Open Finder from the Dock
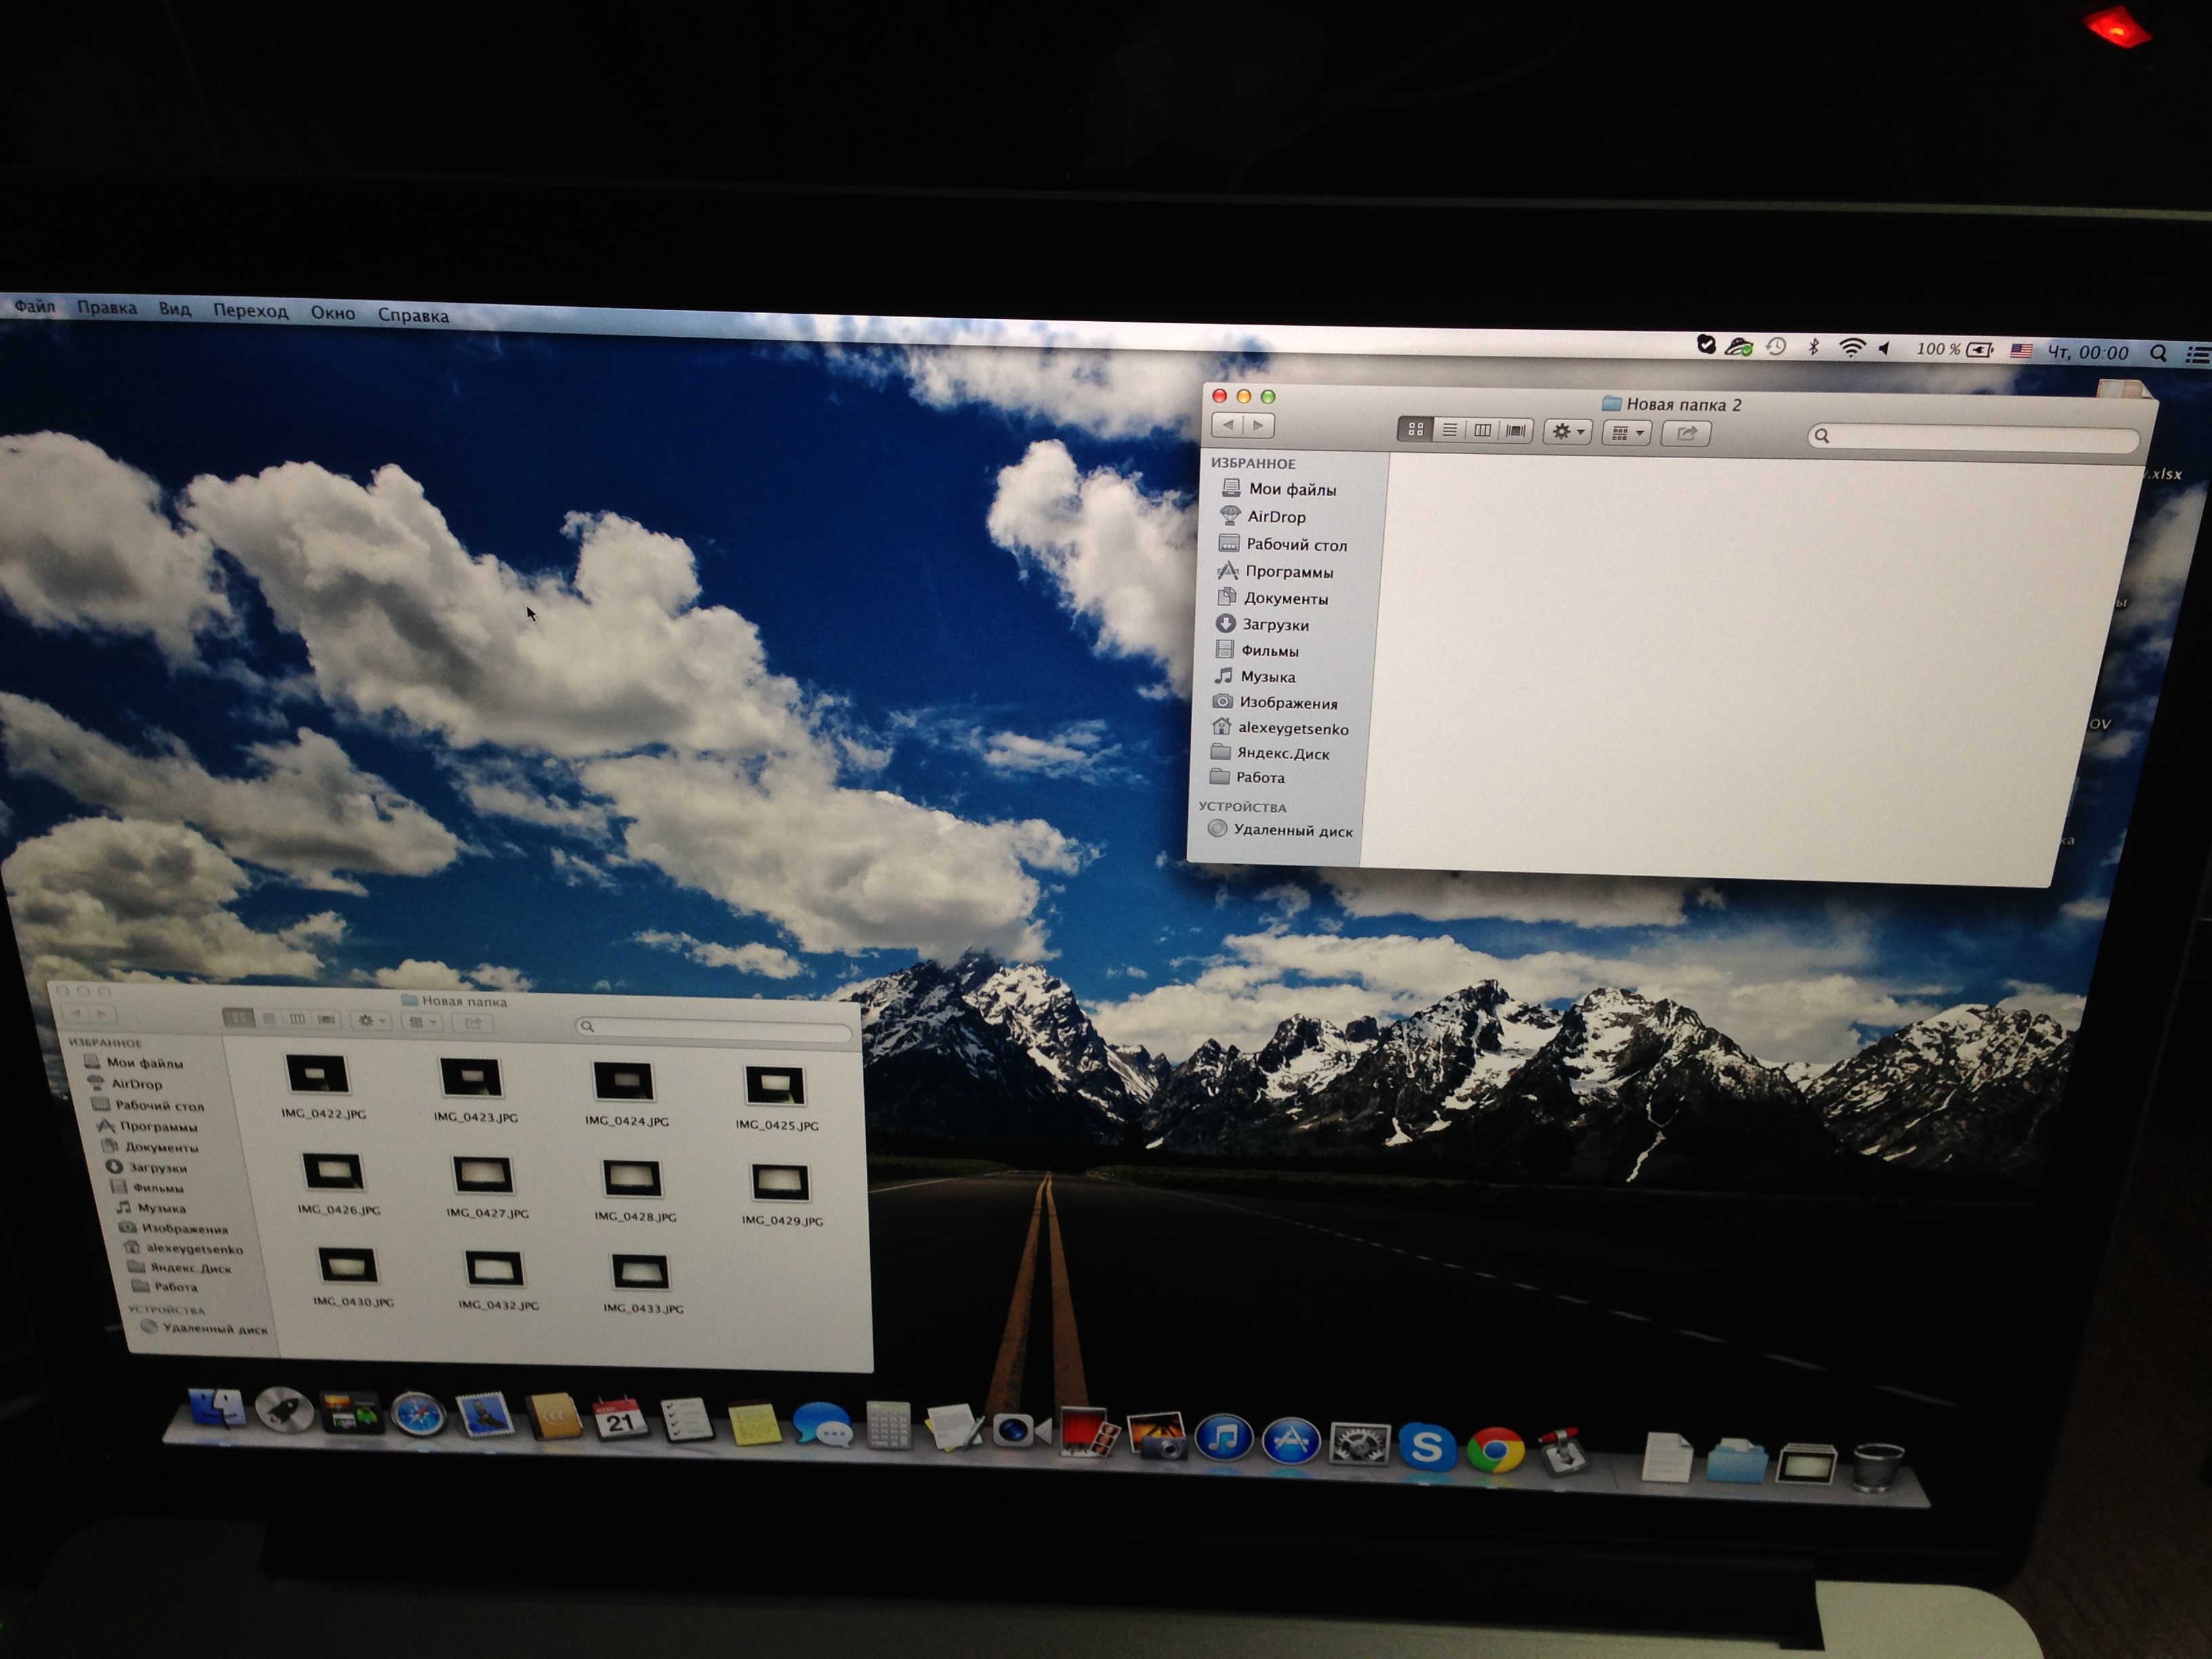This screenshot has height=1659, width=2212. tap(217, 1407)
